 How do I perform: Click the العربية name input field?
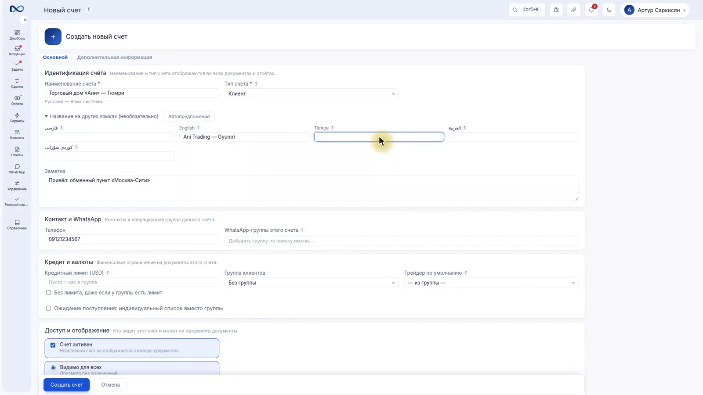pyautogui.click(x=514, y=137)
